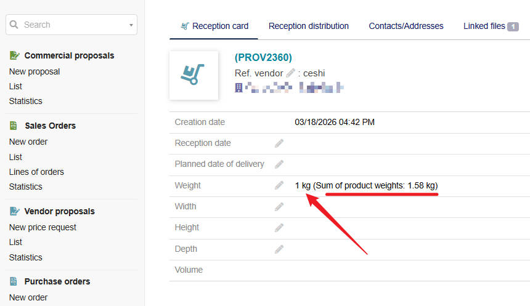Click the Purchase orders menu heading
This screenshot has width=530, height=306.
(x=57, y=281)
